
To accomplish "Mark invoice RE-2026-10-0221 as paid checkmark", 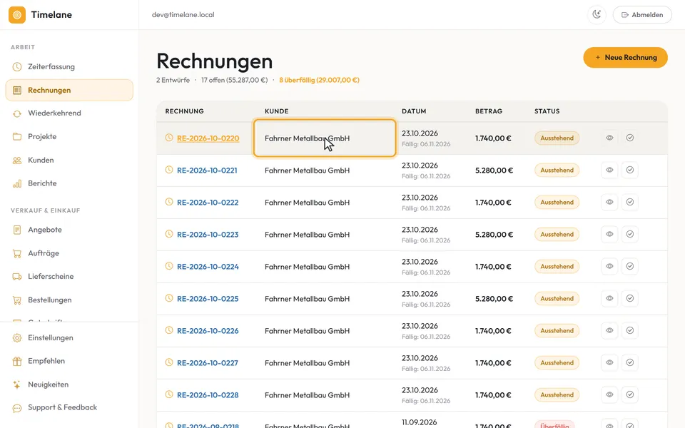I will [x=630, y=170].
